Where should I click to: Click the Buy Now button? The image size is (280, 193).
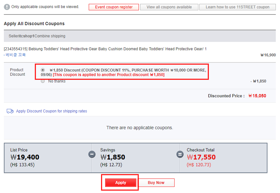click(156, 183)
